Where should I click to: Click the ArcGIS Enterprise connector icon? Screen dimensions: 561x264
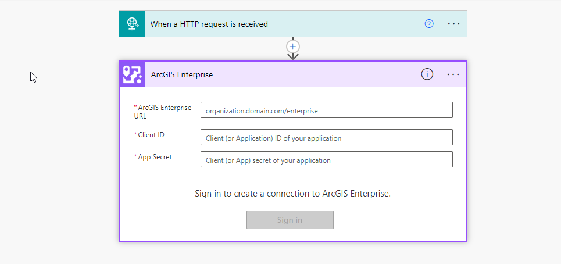(x=132, y=74)
